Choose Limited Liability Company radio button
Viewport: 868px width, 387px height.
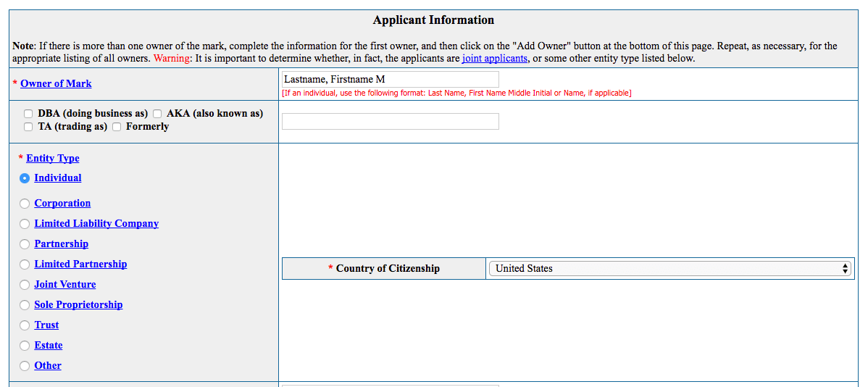[25, 224]
